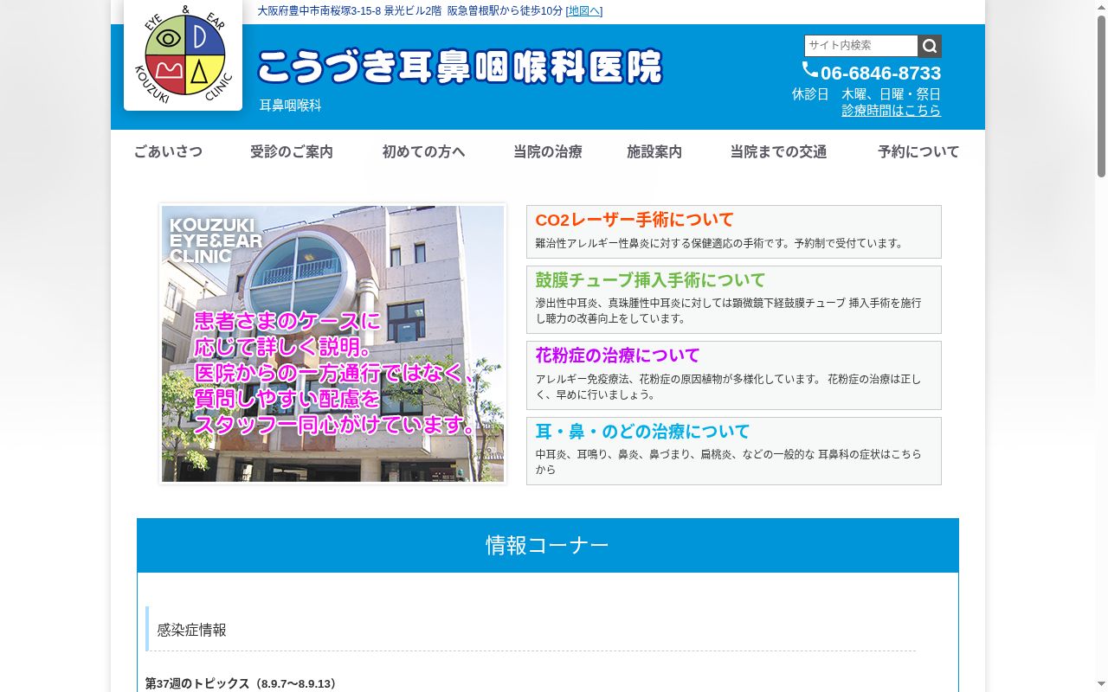The height and width of the screenshot is (692, 1108).
Task: Click the search magnifier icon button
Action: pyautogui.click(x=930, y=46)
